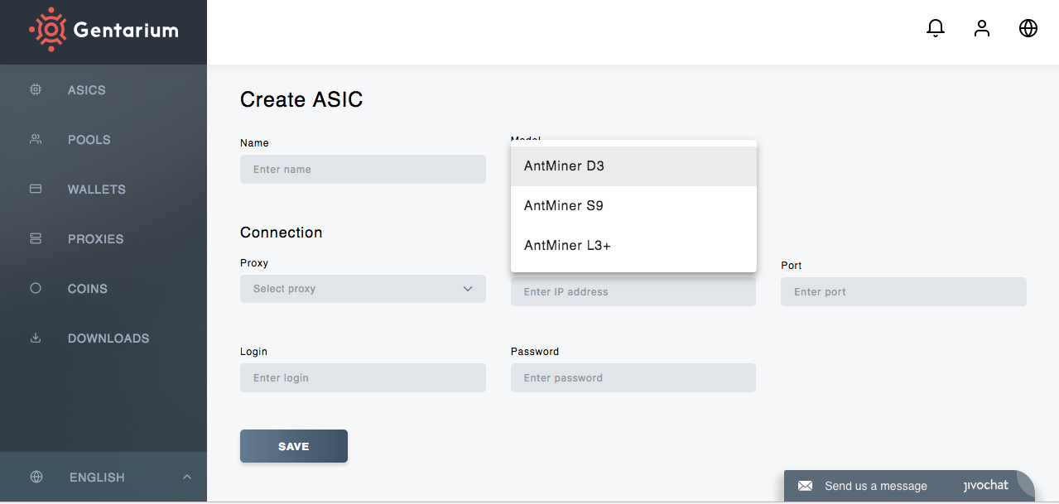Image resolution: width=1059 pixels, height=504 pixels.
Task: Click the Wallets card icon
Action: click(36, 189)
